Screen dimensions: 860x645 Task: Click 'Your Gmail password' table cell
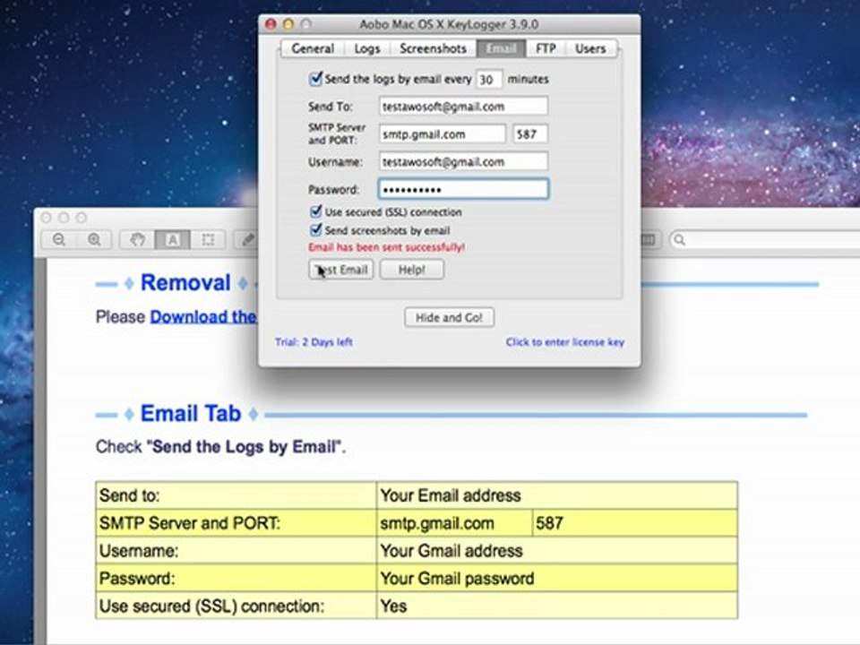556,578
